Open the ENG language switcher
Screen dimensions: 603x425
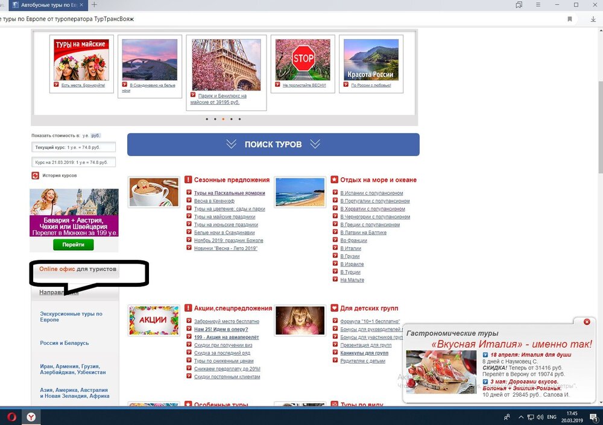click(551, 417)
